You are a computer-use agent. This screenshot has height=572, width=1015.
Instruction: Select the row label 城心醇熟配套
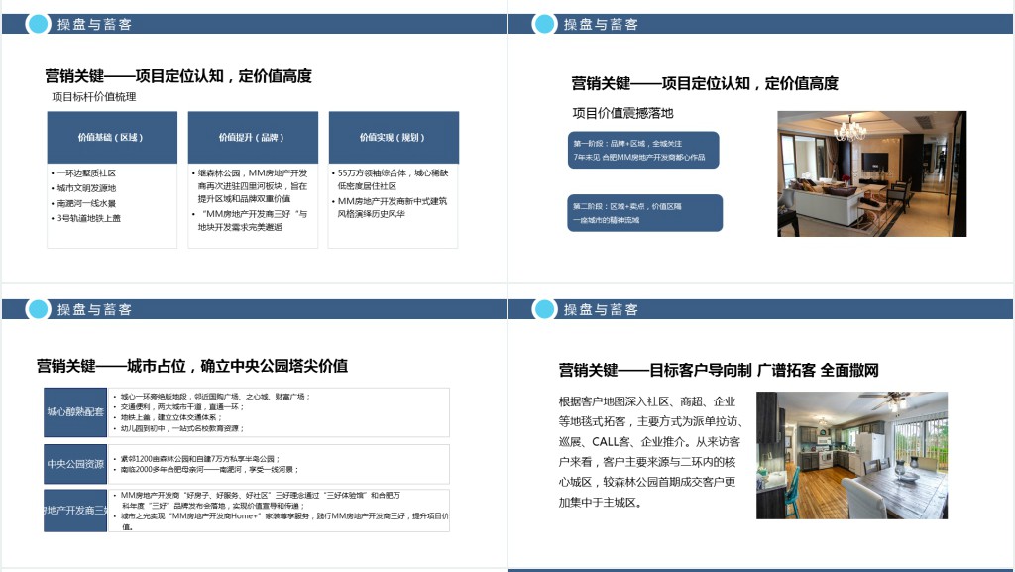point(75,412)
